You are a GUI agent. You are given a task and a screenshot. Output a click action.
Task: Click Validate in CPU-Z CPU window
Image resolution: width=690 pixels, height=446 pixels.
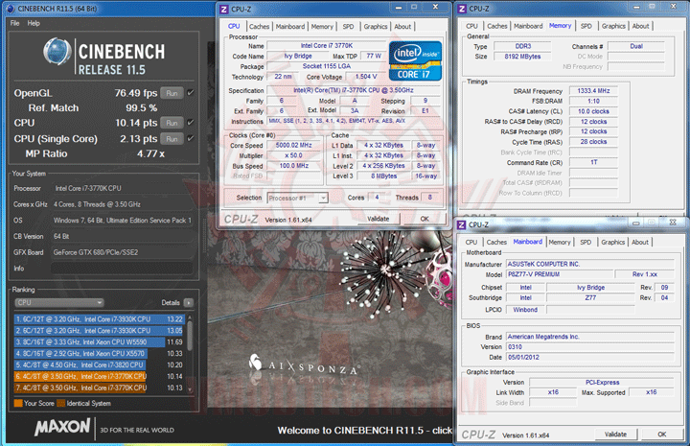point(378,219)
